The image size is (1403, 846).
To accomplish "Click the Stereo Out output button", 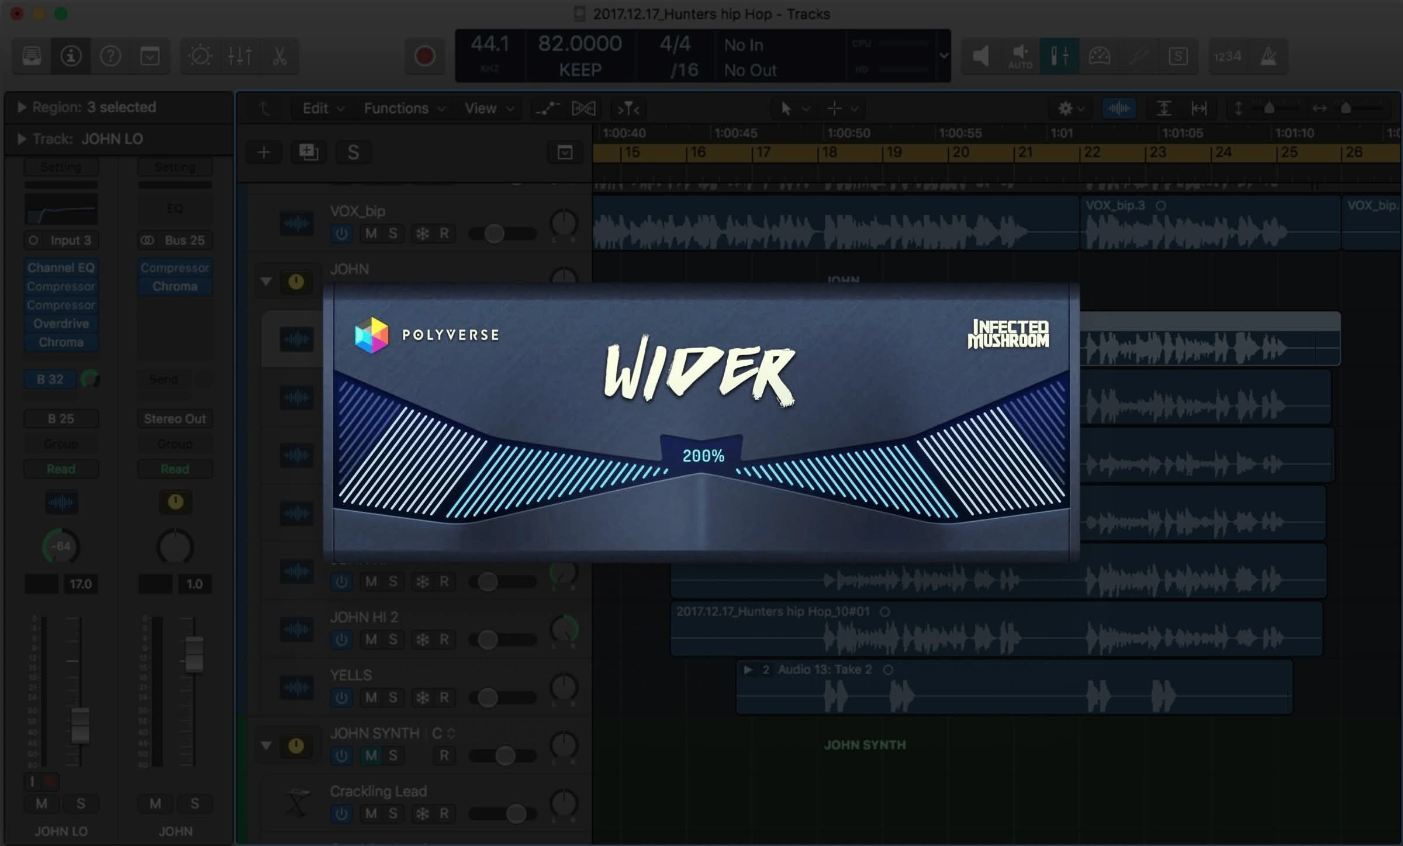I will point(175,419).
